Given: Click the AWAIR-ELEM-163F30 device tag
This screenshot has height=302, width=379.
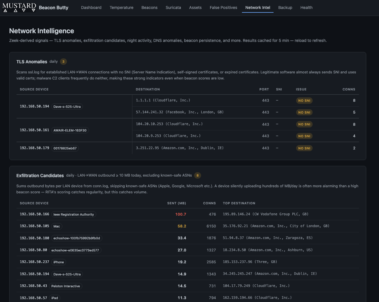Looking at the screenshot, I should pos(70,130).
